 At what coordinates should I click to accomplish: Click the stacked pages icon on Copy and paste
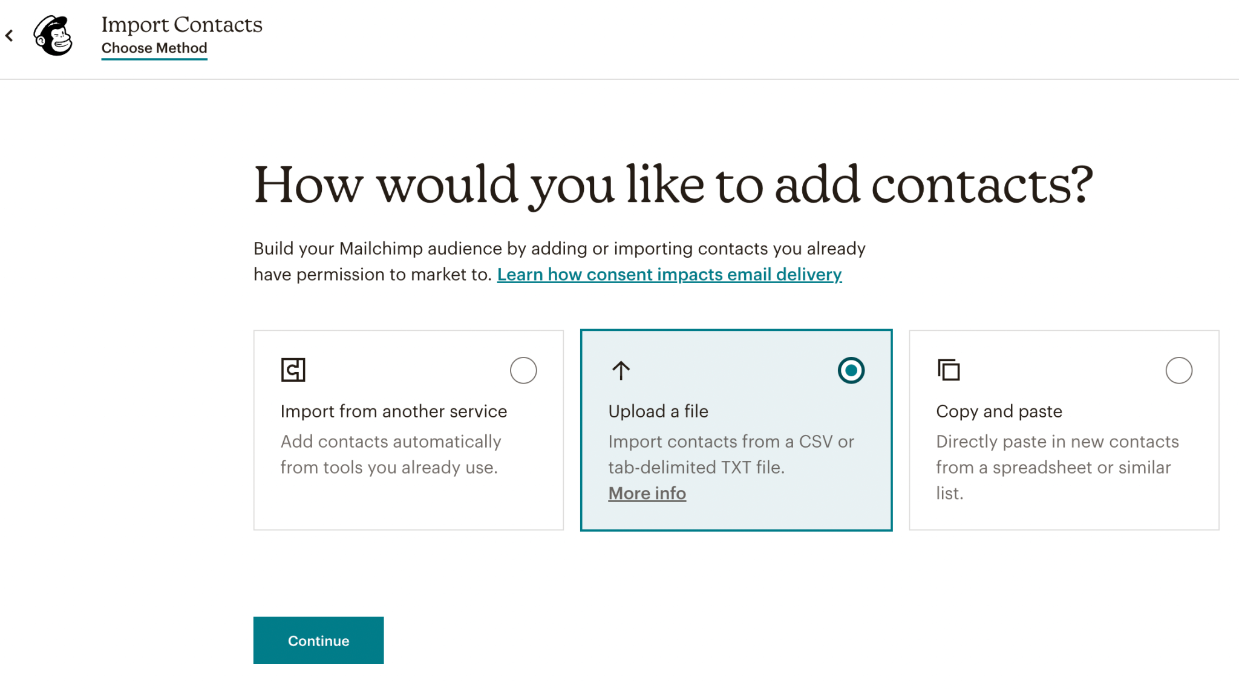click(x=949, y=370)
